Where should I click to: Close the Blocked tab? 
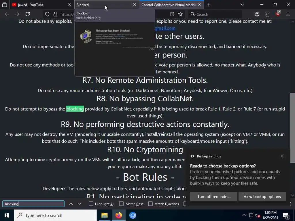pos(134,5)
